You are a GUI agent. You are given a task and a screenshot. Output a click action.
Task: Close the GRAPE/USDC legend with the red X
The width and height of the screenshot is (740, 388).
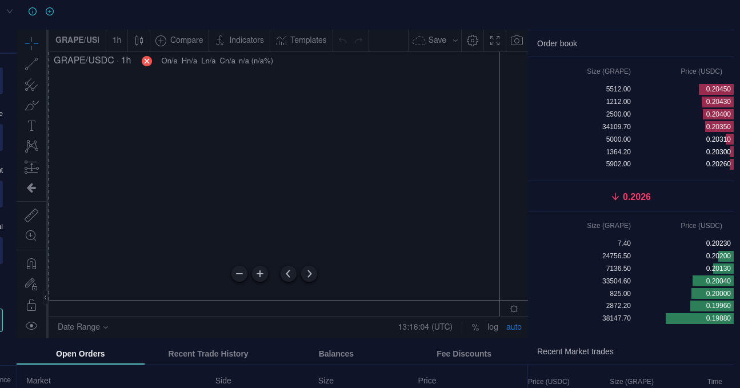[x=147, y=61]
